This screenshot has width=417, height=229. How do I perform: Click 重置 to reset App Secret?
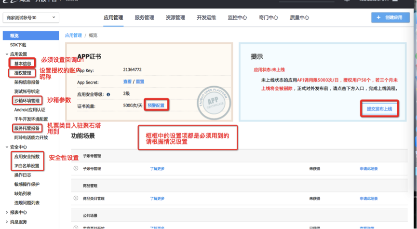coord(140,81)
